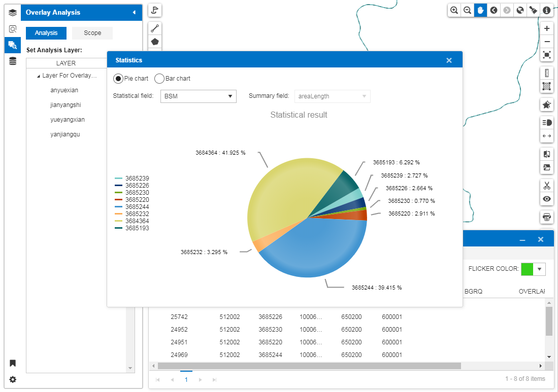
Task: Toggle the 3684364 legend entry
Action: (x=132, y=221)
